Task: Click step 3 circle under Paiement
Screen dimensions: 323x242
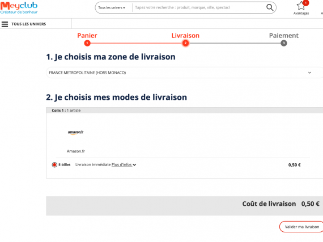Action: (x=284, y=43)
